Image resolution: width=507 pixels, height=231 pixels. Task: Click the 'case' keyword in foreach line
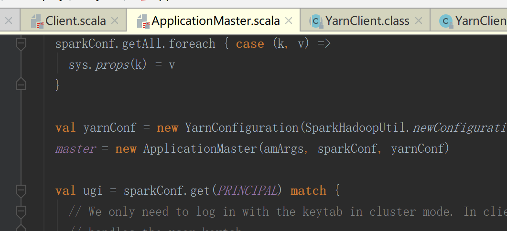tap(250, 43)
